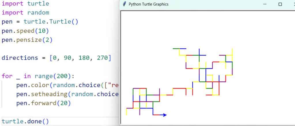
Task: Maximize the Python Turtle Graphics window
Action: coord(280,4)
